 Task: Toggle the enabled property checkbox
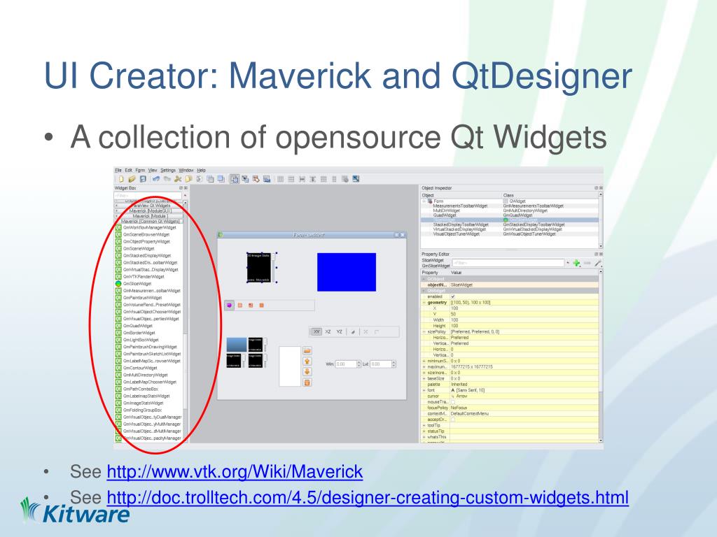[x=453, y=296]
